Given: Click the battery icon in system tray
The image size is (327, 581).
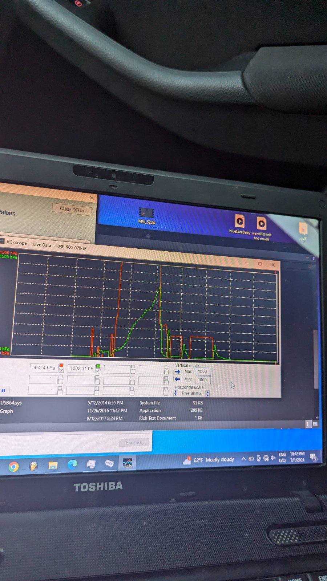Looking at the screenshot, I should (251, 459).
